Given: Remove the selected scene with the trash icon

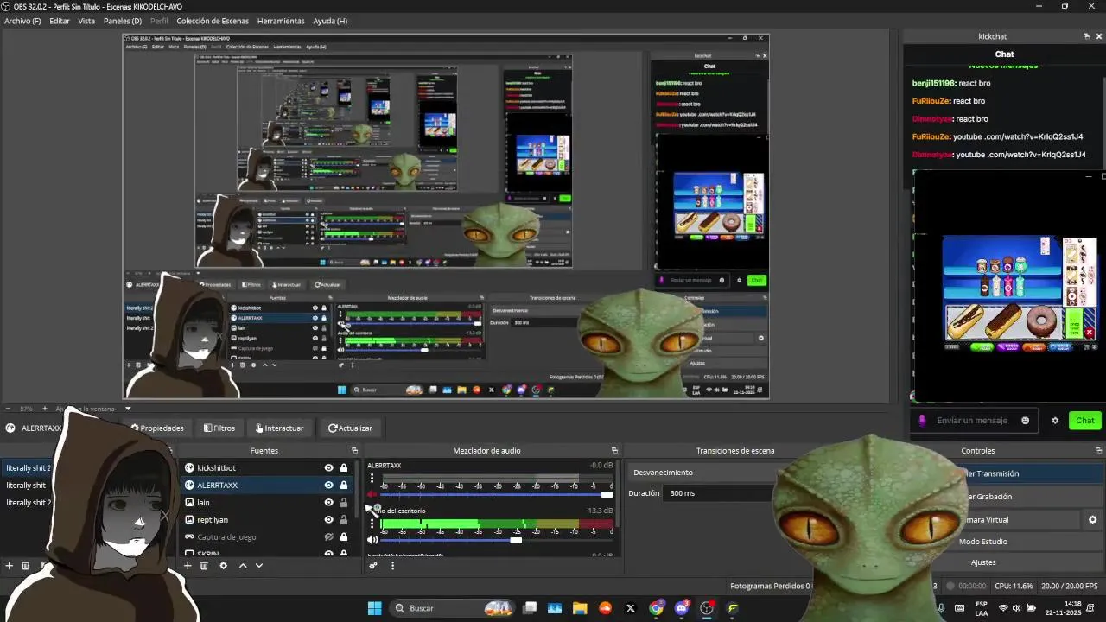Looking at the screenshot, I should [x=26, y=566].
